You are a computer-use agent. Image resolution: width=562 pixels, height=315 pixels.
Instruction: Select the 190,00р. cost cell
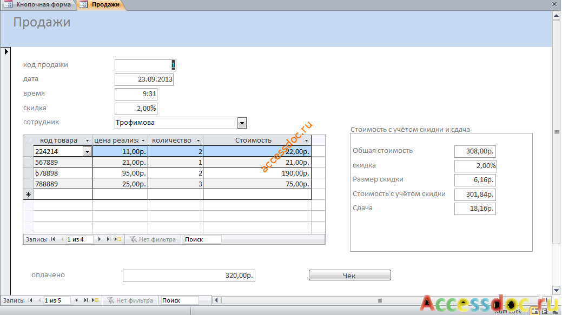pos(257,173)
